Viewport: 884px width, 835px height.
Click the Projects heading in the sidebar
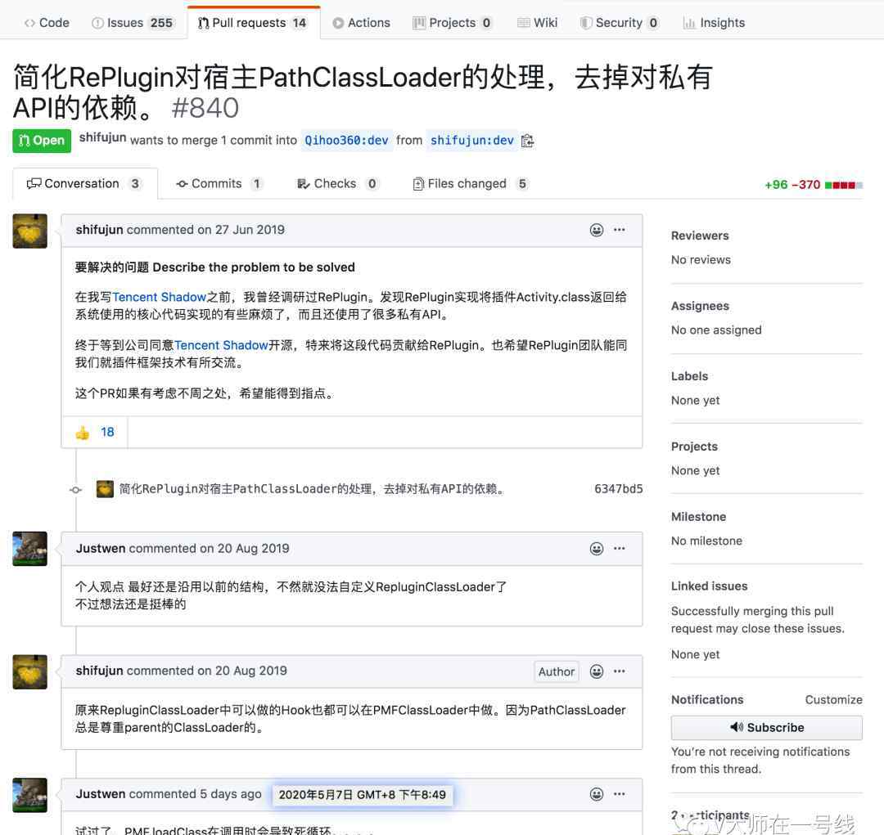coord(694,447)
